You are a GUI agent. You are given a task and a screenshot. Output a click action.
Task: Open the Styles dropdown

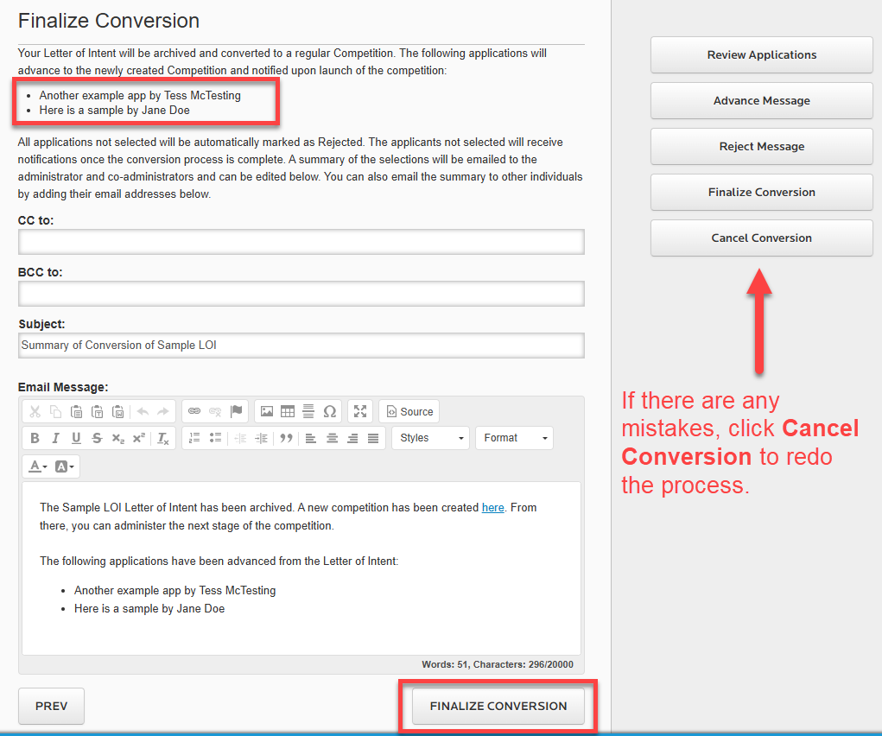point(430,438)
